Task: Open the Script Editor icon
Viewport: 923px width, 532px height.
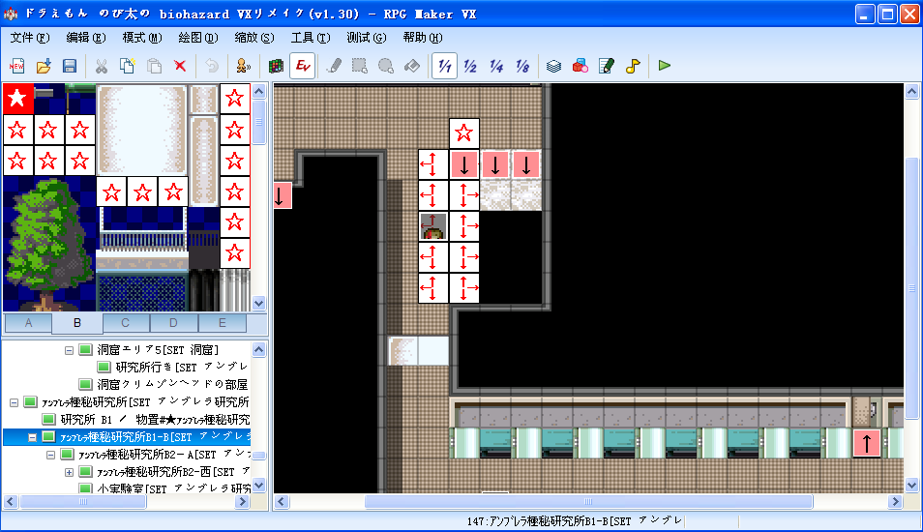Action: point(607,66)
